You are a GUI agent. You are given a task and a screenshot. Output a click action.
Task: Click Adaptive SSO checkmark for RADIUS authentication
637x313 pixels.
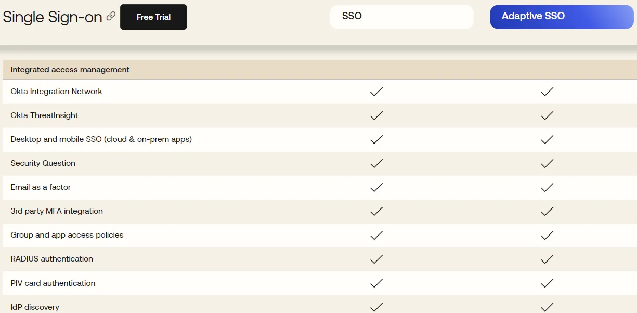click(547, 259)
